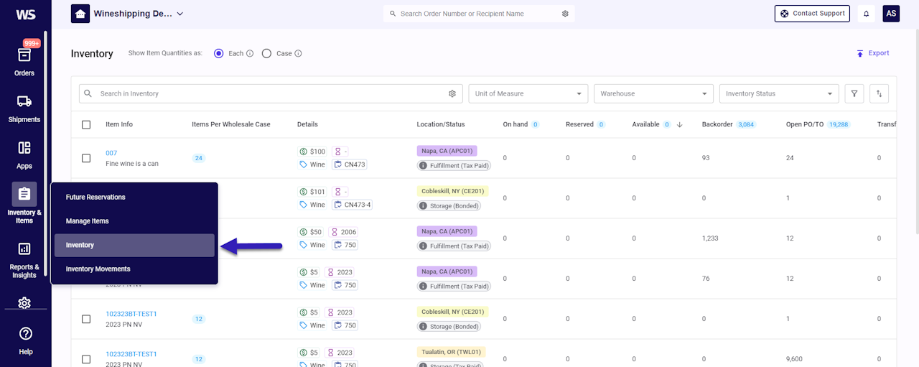Open the inventory filter icon
This screenshot has width=919, height=367.
click(854, 93)
